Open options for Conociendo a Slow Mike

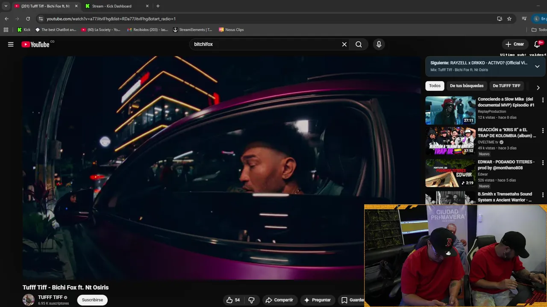pos(543,100)
